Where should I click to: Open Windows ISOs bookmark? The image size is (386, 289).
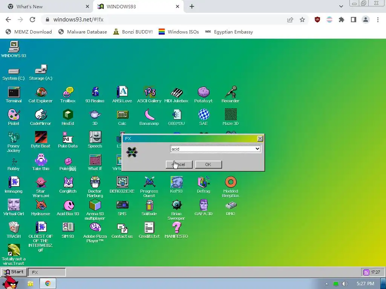click(x=179, y=32)
